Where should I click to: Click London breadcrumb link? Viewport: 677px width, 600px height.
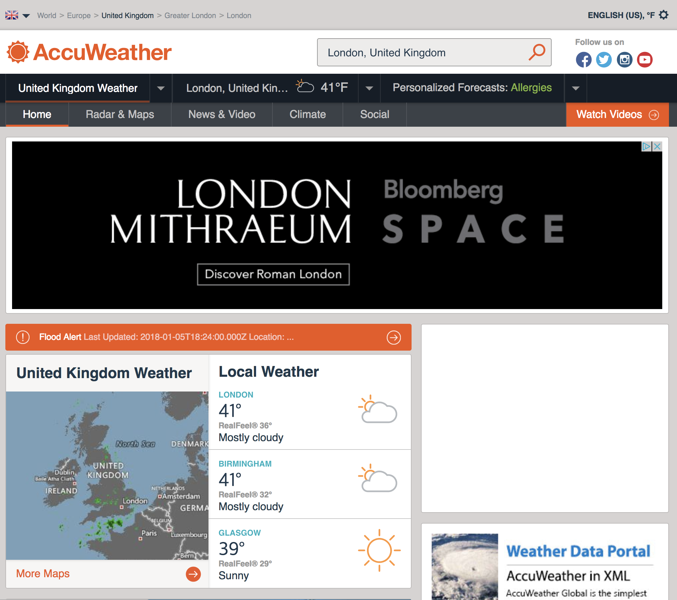(x=239, y=15)
